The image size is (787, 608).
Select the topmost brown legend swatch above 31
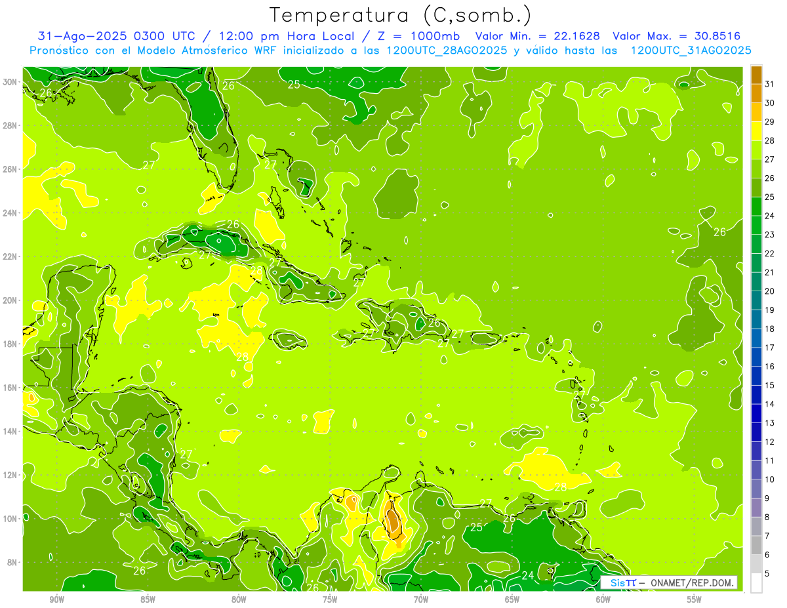[x=756, y=75]
